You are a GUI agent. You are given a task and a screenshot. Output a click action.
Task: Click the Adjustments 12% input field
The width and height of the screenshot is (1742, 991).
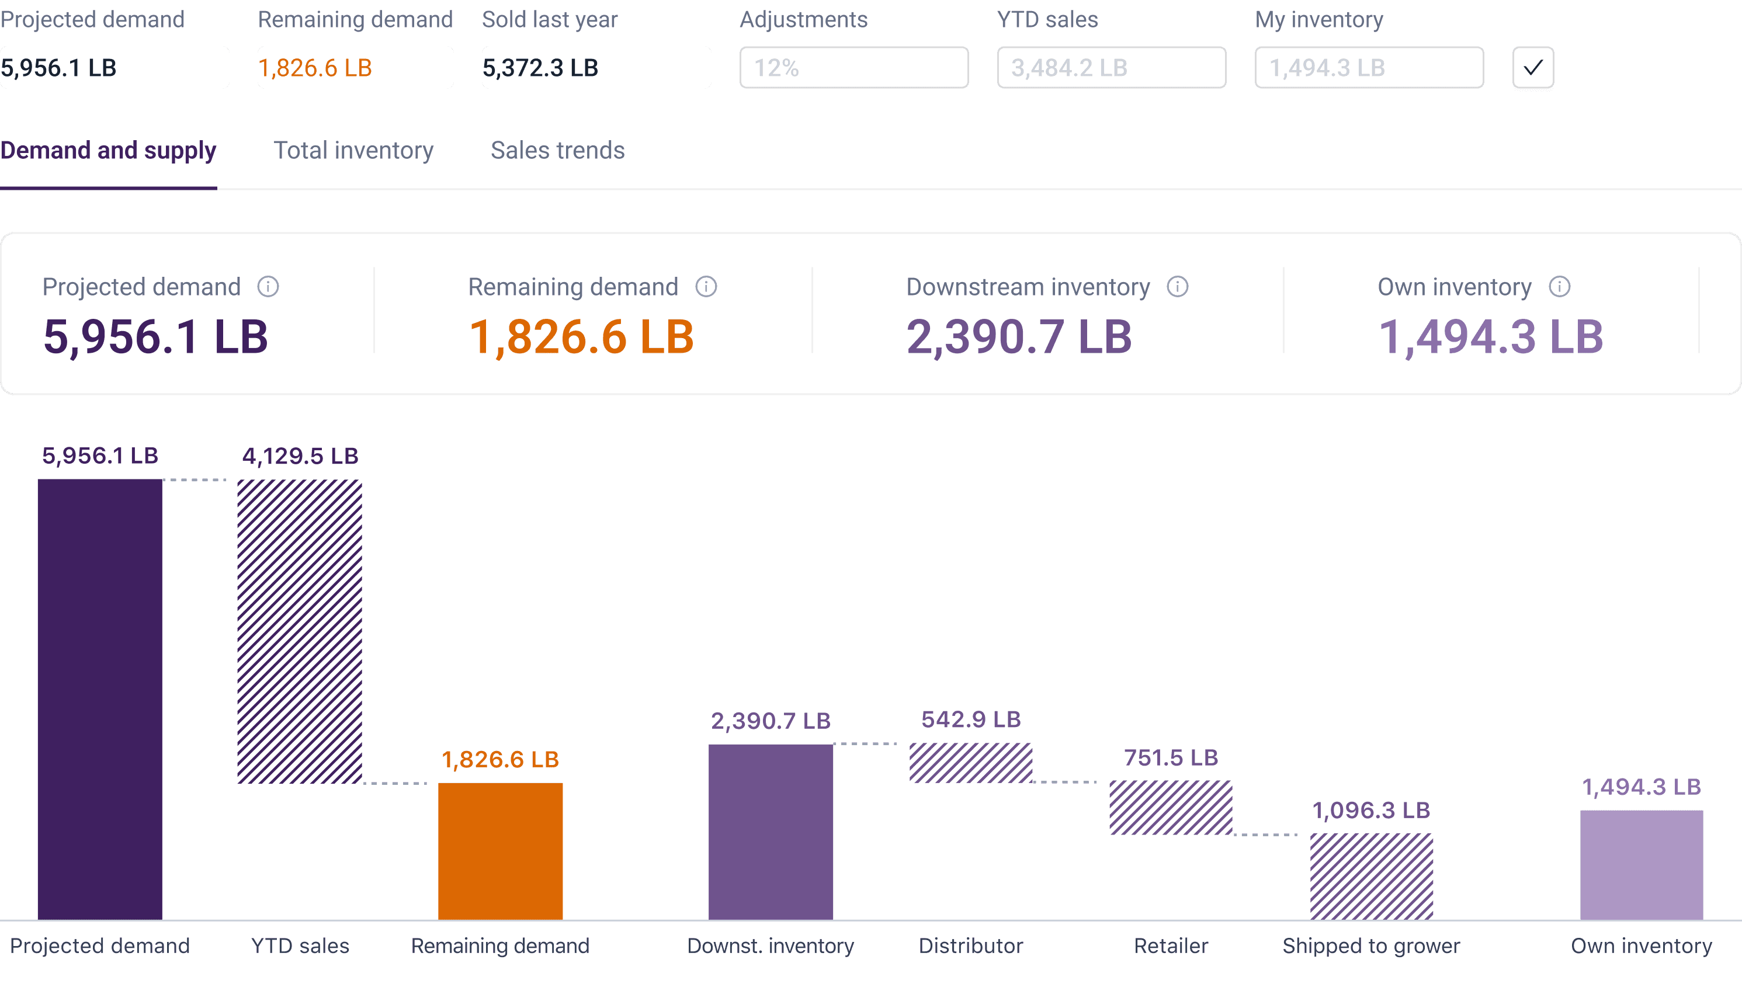click(x=853, y=67)
